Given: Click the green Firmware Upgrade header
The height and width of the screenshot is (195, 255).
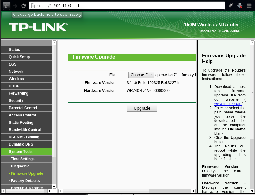Looking at the screenshot, I should click(132, 57).
